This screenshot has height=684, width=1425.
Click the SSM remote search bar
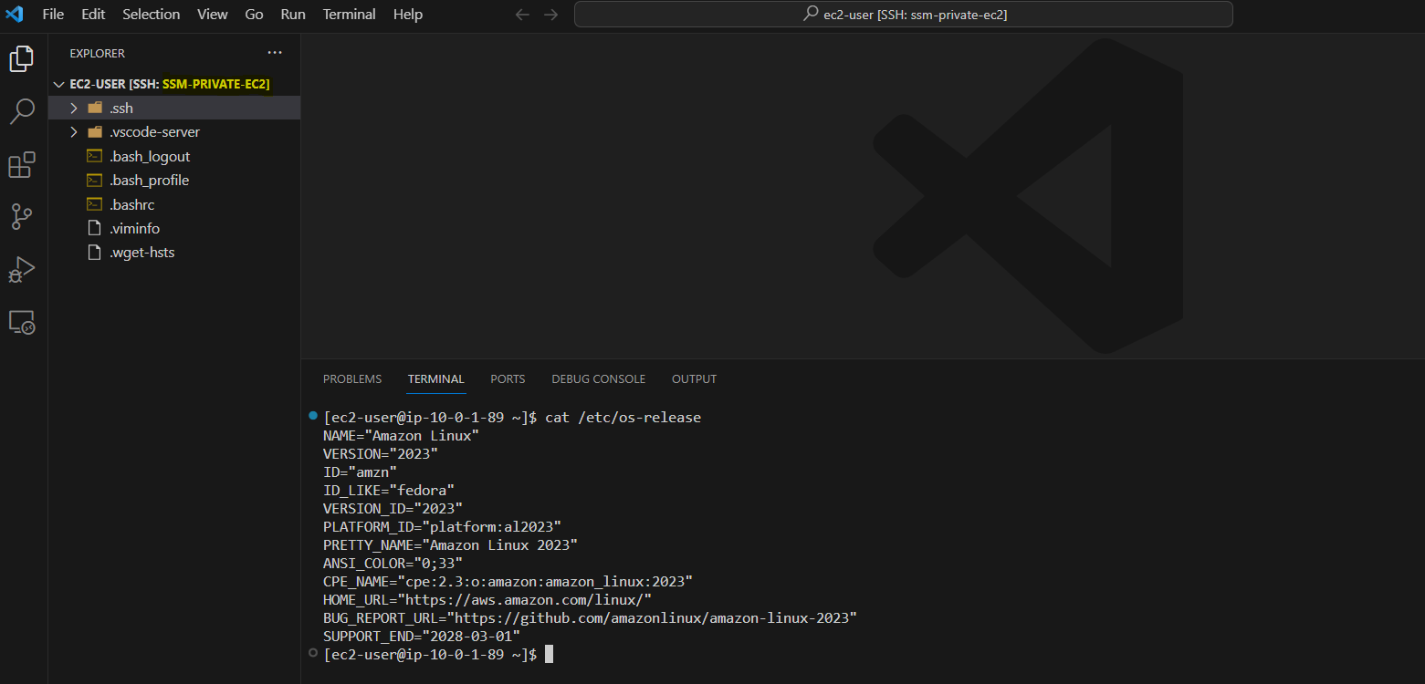(x=902, y=14)
